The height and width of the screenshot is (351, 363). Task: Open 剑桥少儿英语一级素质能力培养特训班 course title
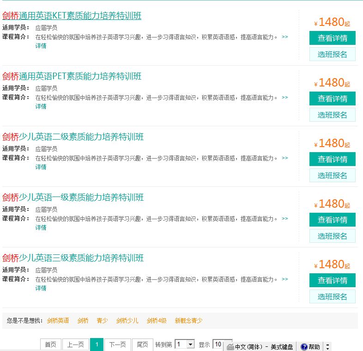point(73,197)
